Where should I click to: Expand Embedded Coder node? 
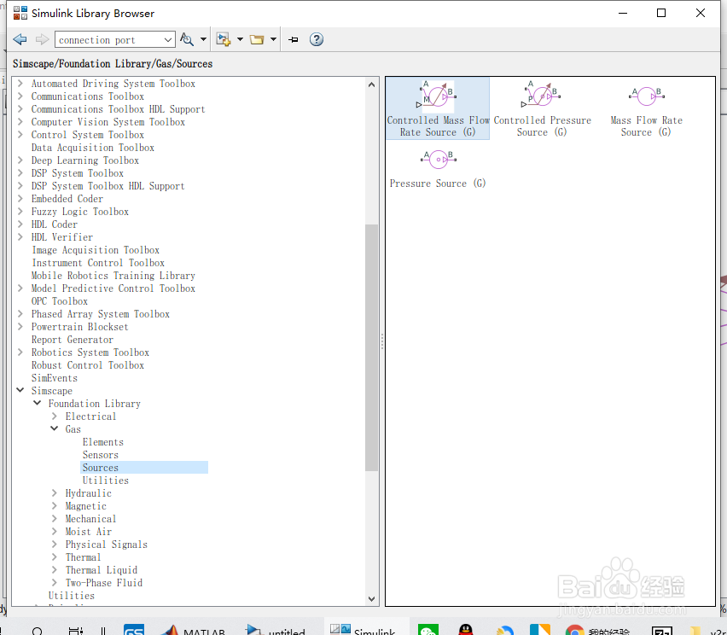(x=20, y=199)
